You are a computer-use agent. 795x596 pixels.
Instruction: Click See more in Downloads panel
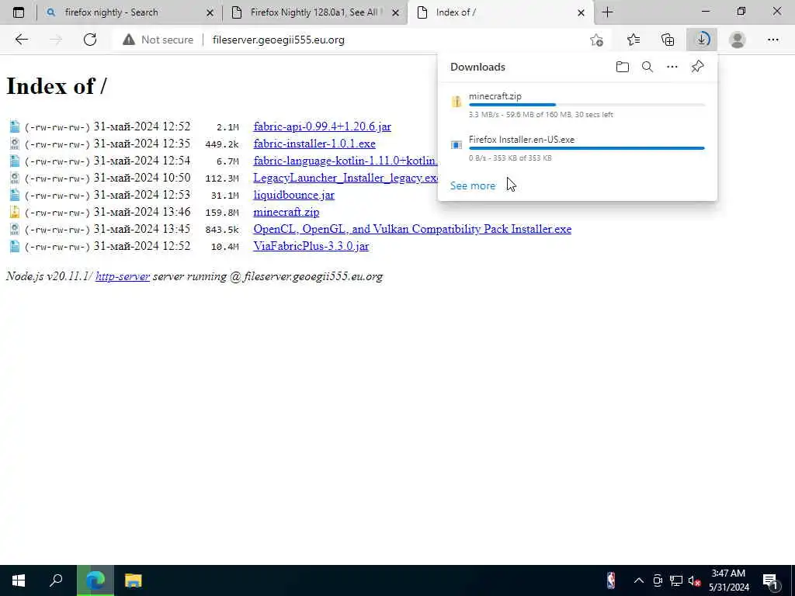[x=473, y=185]
